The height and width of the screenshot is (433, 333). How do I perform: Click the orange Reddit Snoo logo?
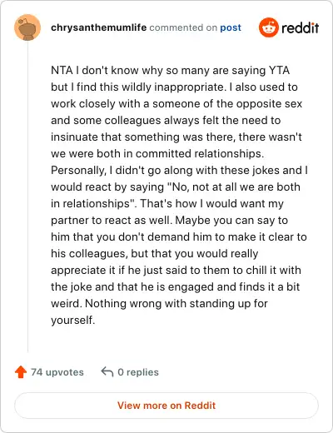point(269,27)
